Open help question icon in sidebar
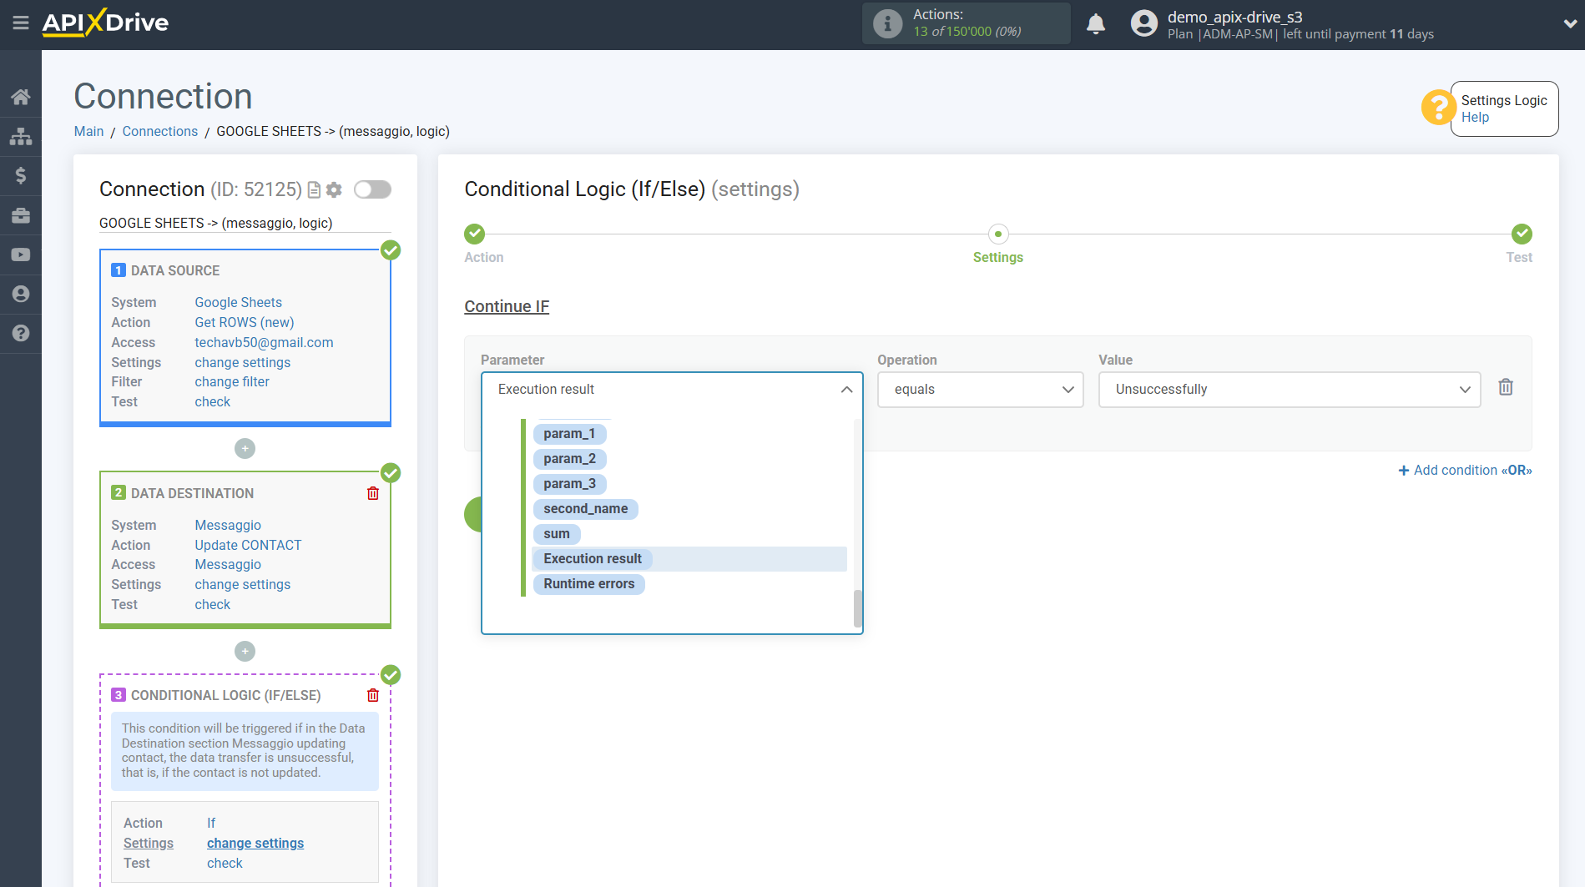1585x887 pixels. (x=21, y=333)
